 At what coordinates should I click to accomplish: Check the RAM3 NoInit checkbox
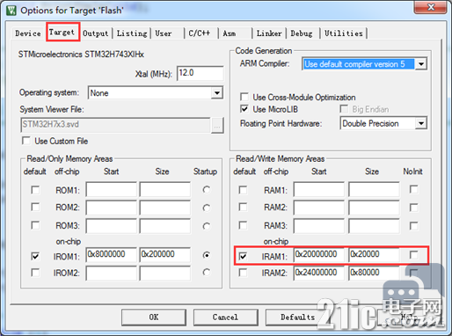(413, 226)
